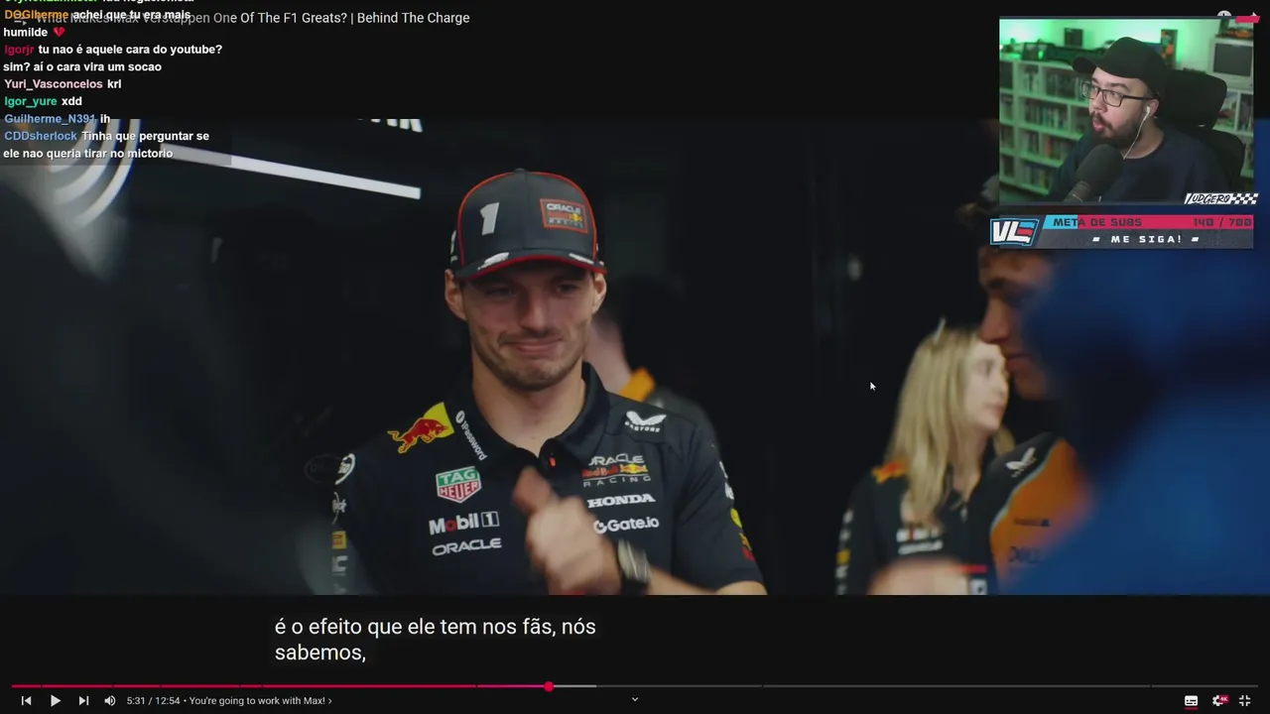Click the streamer webcam overlay
This screenshot has width=1270, height=714.
pyautogui.click(x=1126, y=110)
